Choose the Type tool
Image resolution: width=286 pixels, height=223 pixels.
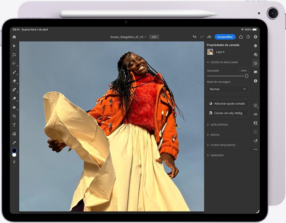[x=14, y=125]
